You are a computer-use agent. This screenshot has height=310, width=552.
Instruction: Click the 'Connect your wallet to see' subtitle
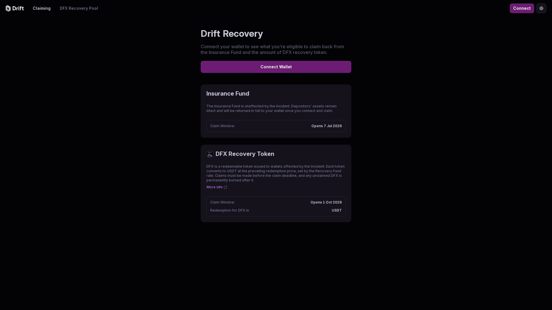tap(272, 49)
